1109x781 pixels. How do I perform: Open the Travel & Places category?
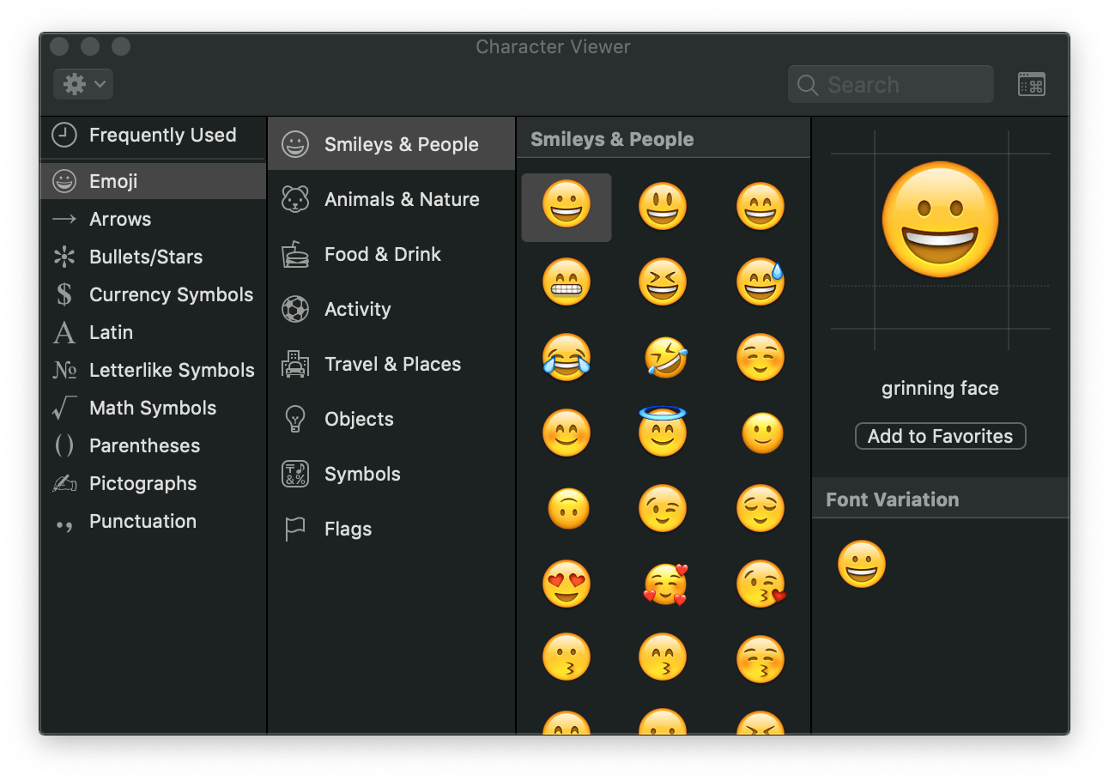(295, 364)
